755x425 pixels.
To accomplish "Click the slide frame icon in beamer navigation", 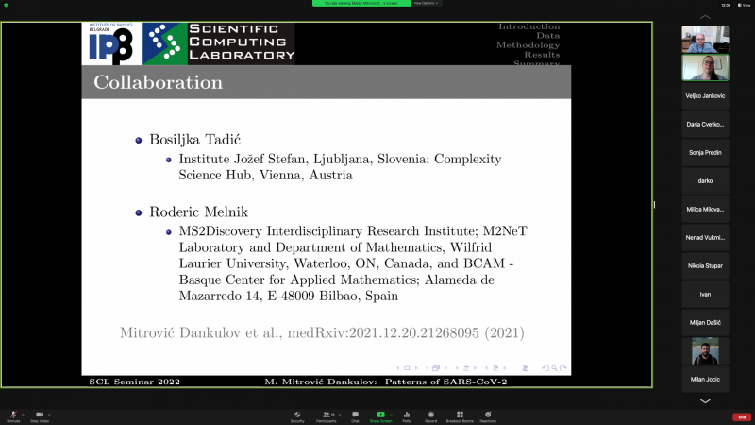I will pyautogui.click(x=407, y=368).
